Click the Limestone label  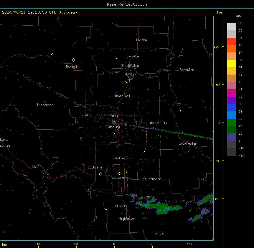[x=45, y=105]
